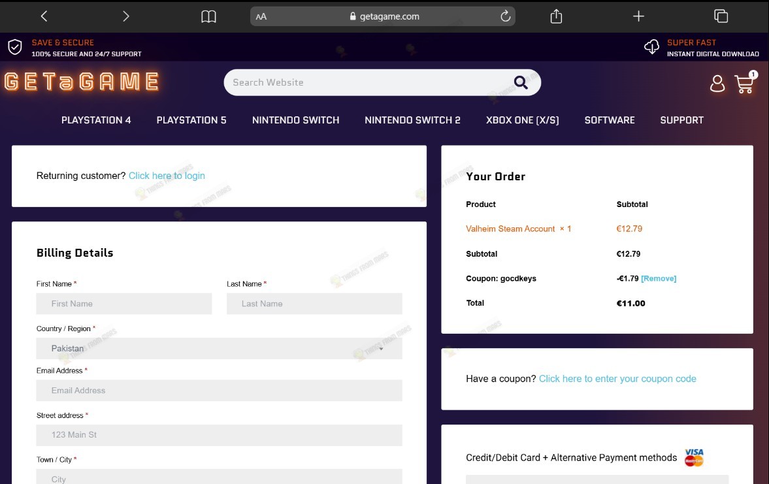This screenshot has width=769, height=484.
Task: Open the Safari share sheet icon
Action: (556, 16)
